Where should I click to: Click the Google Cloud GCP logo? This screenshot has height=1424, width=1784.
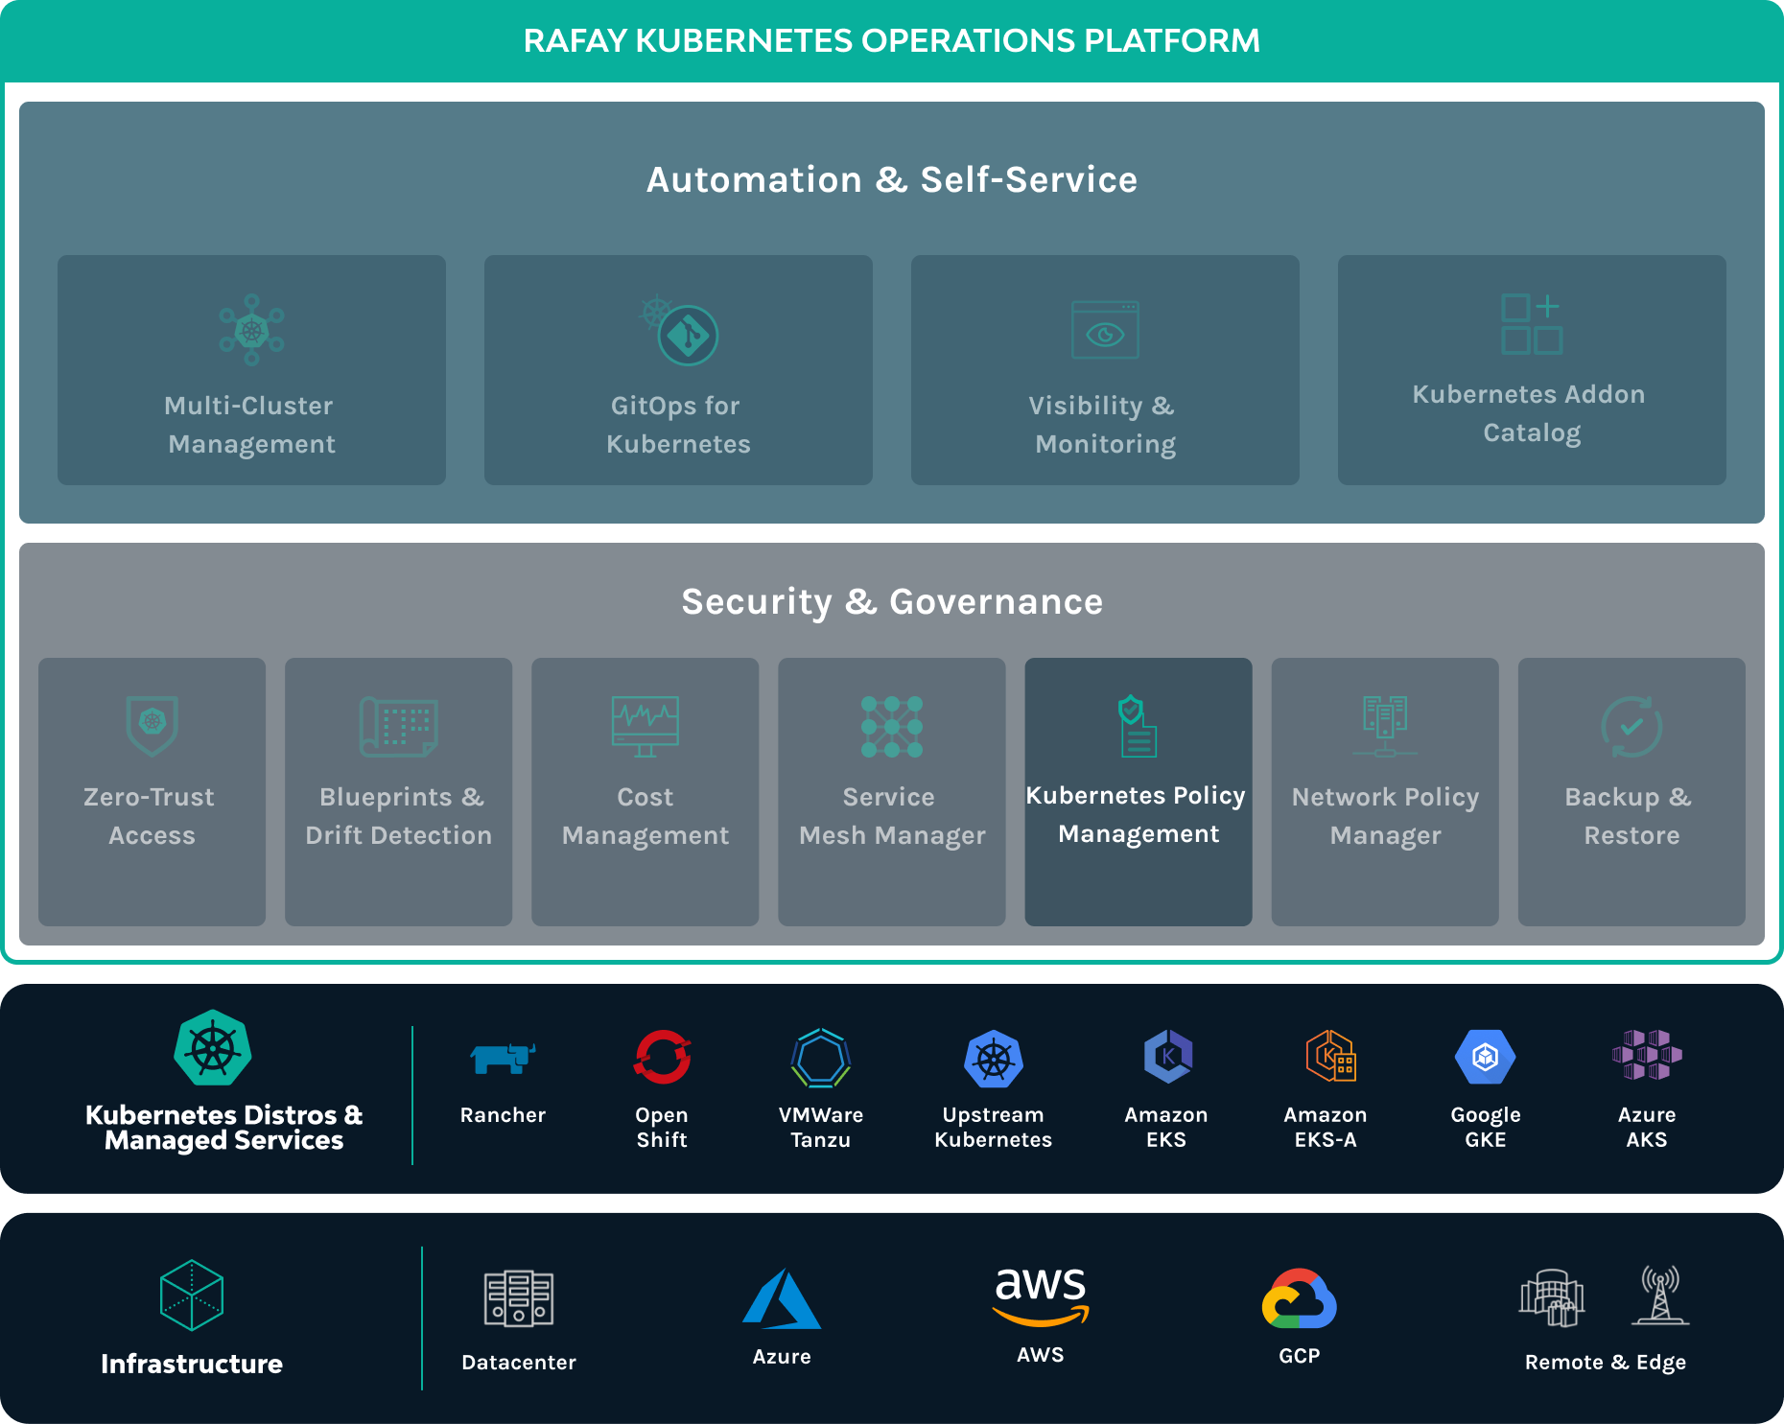(1300, 1298)
